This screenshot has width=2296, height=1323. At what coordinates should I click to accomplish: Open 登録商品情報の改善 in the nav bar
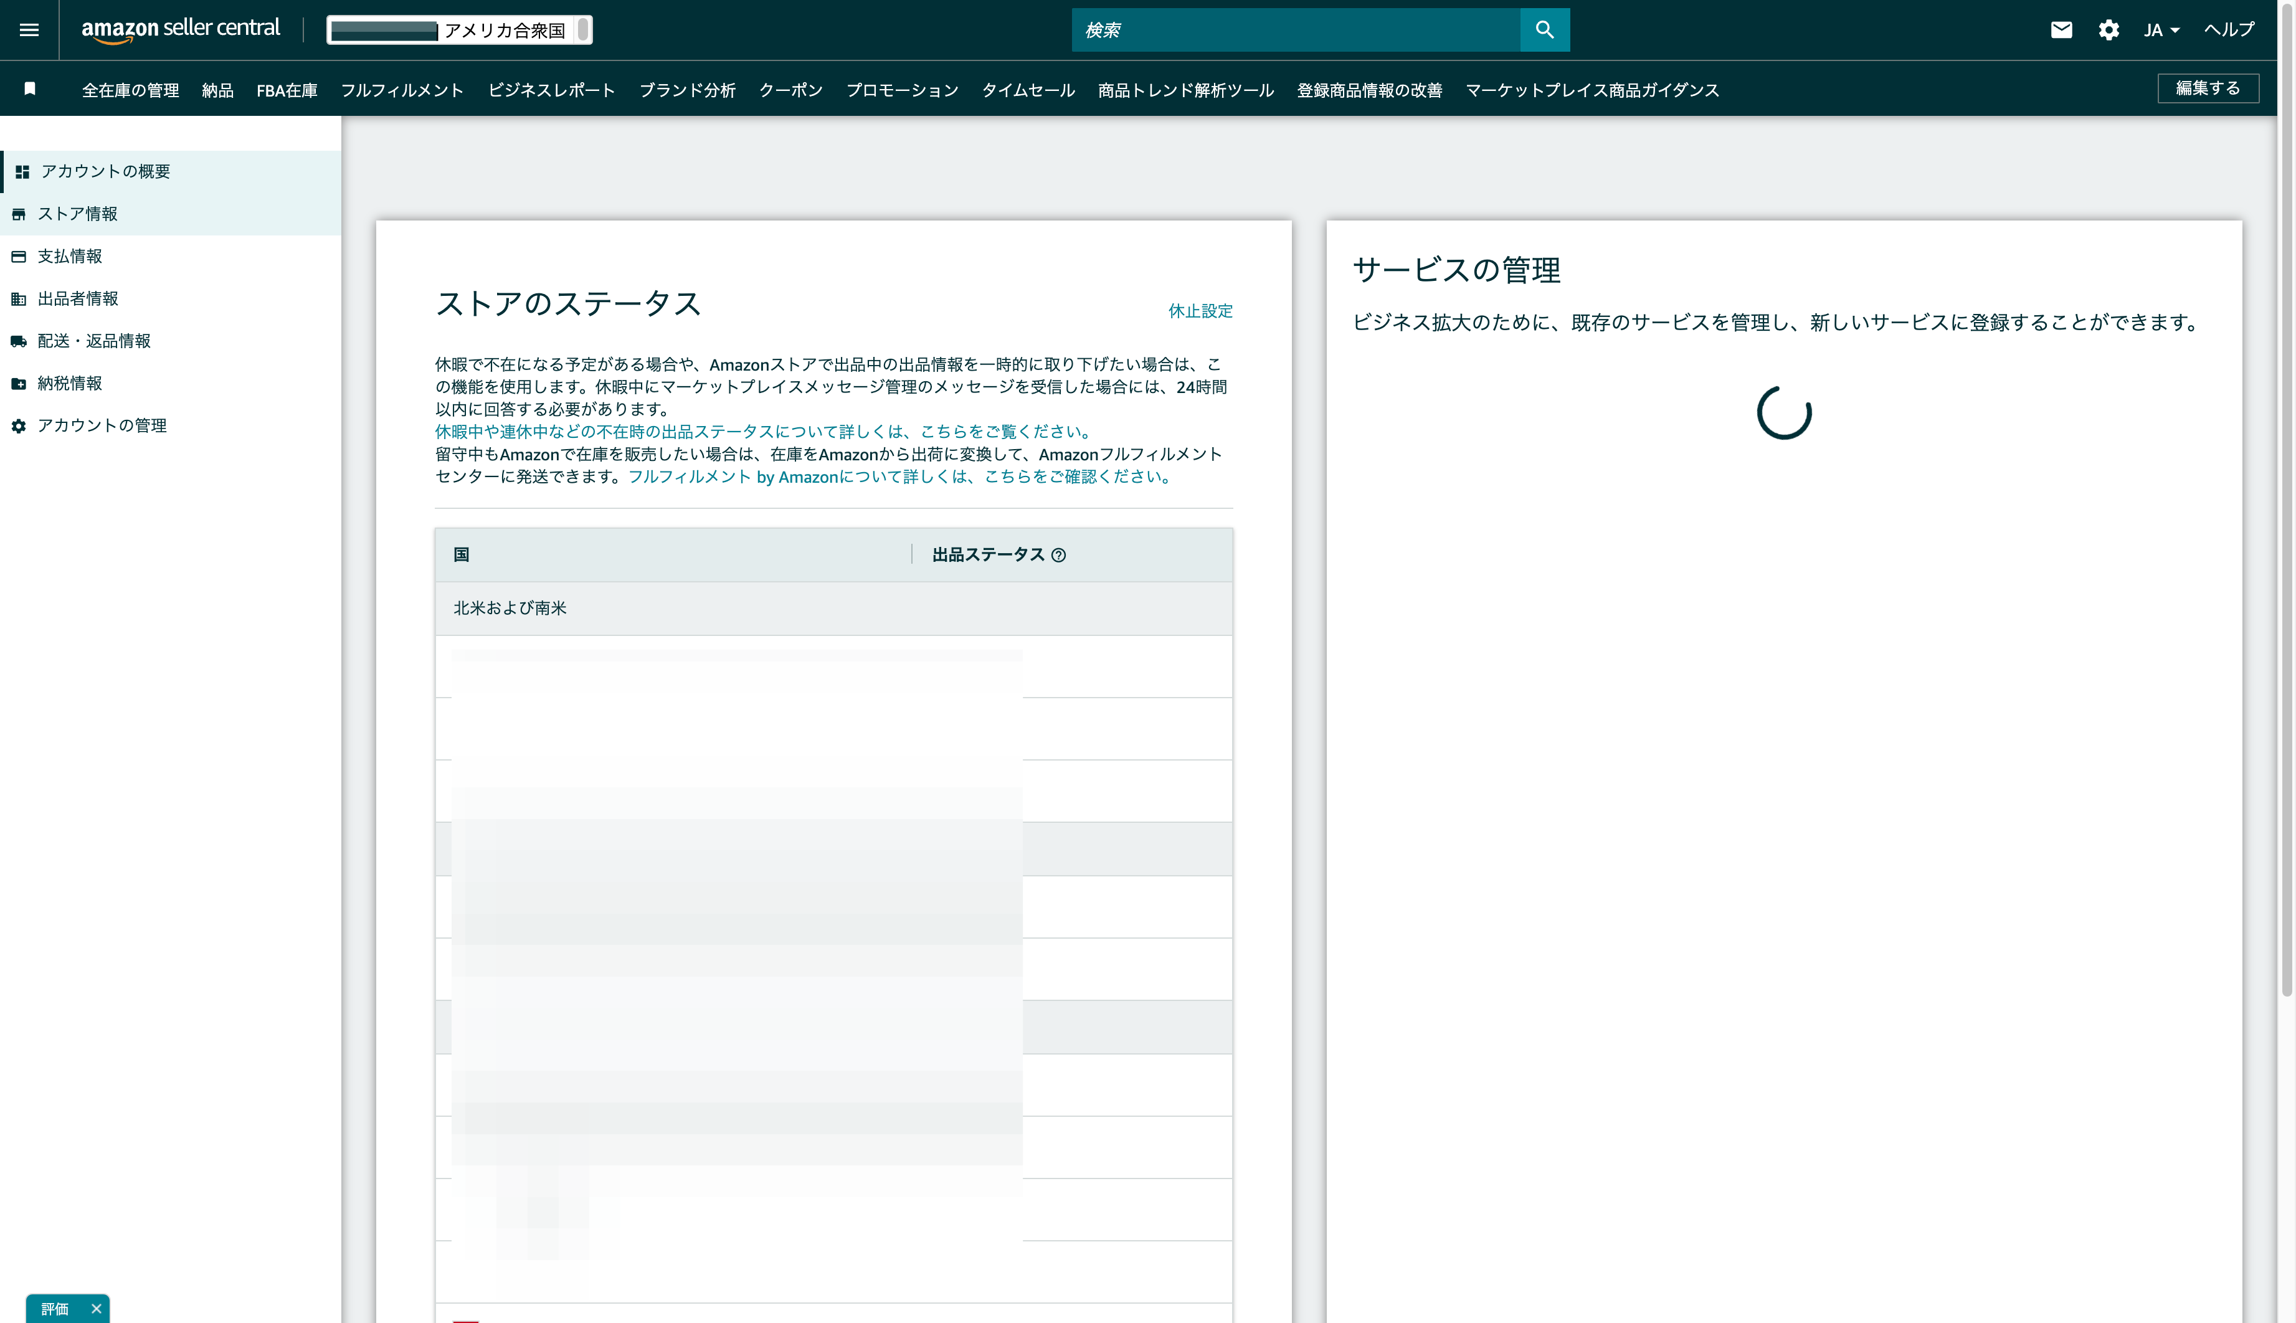point(1369,90)
